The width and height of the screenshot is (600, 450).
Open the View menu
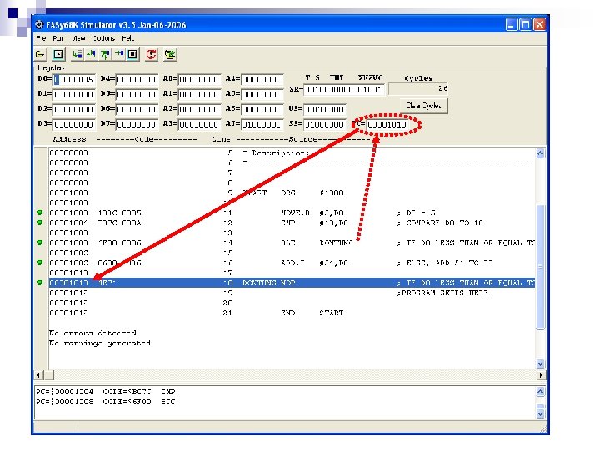point(78,38)
